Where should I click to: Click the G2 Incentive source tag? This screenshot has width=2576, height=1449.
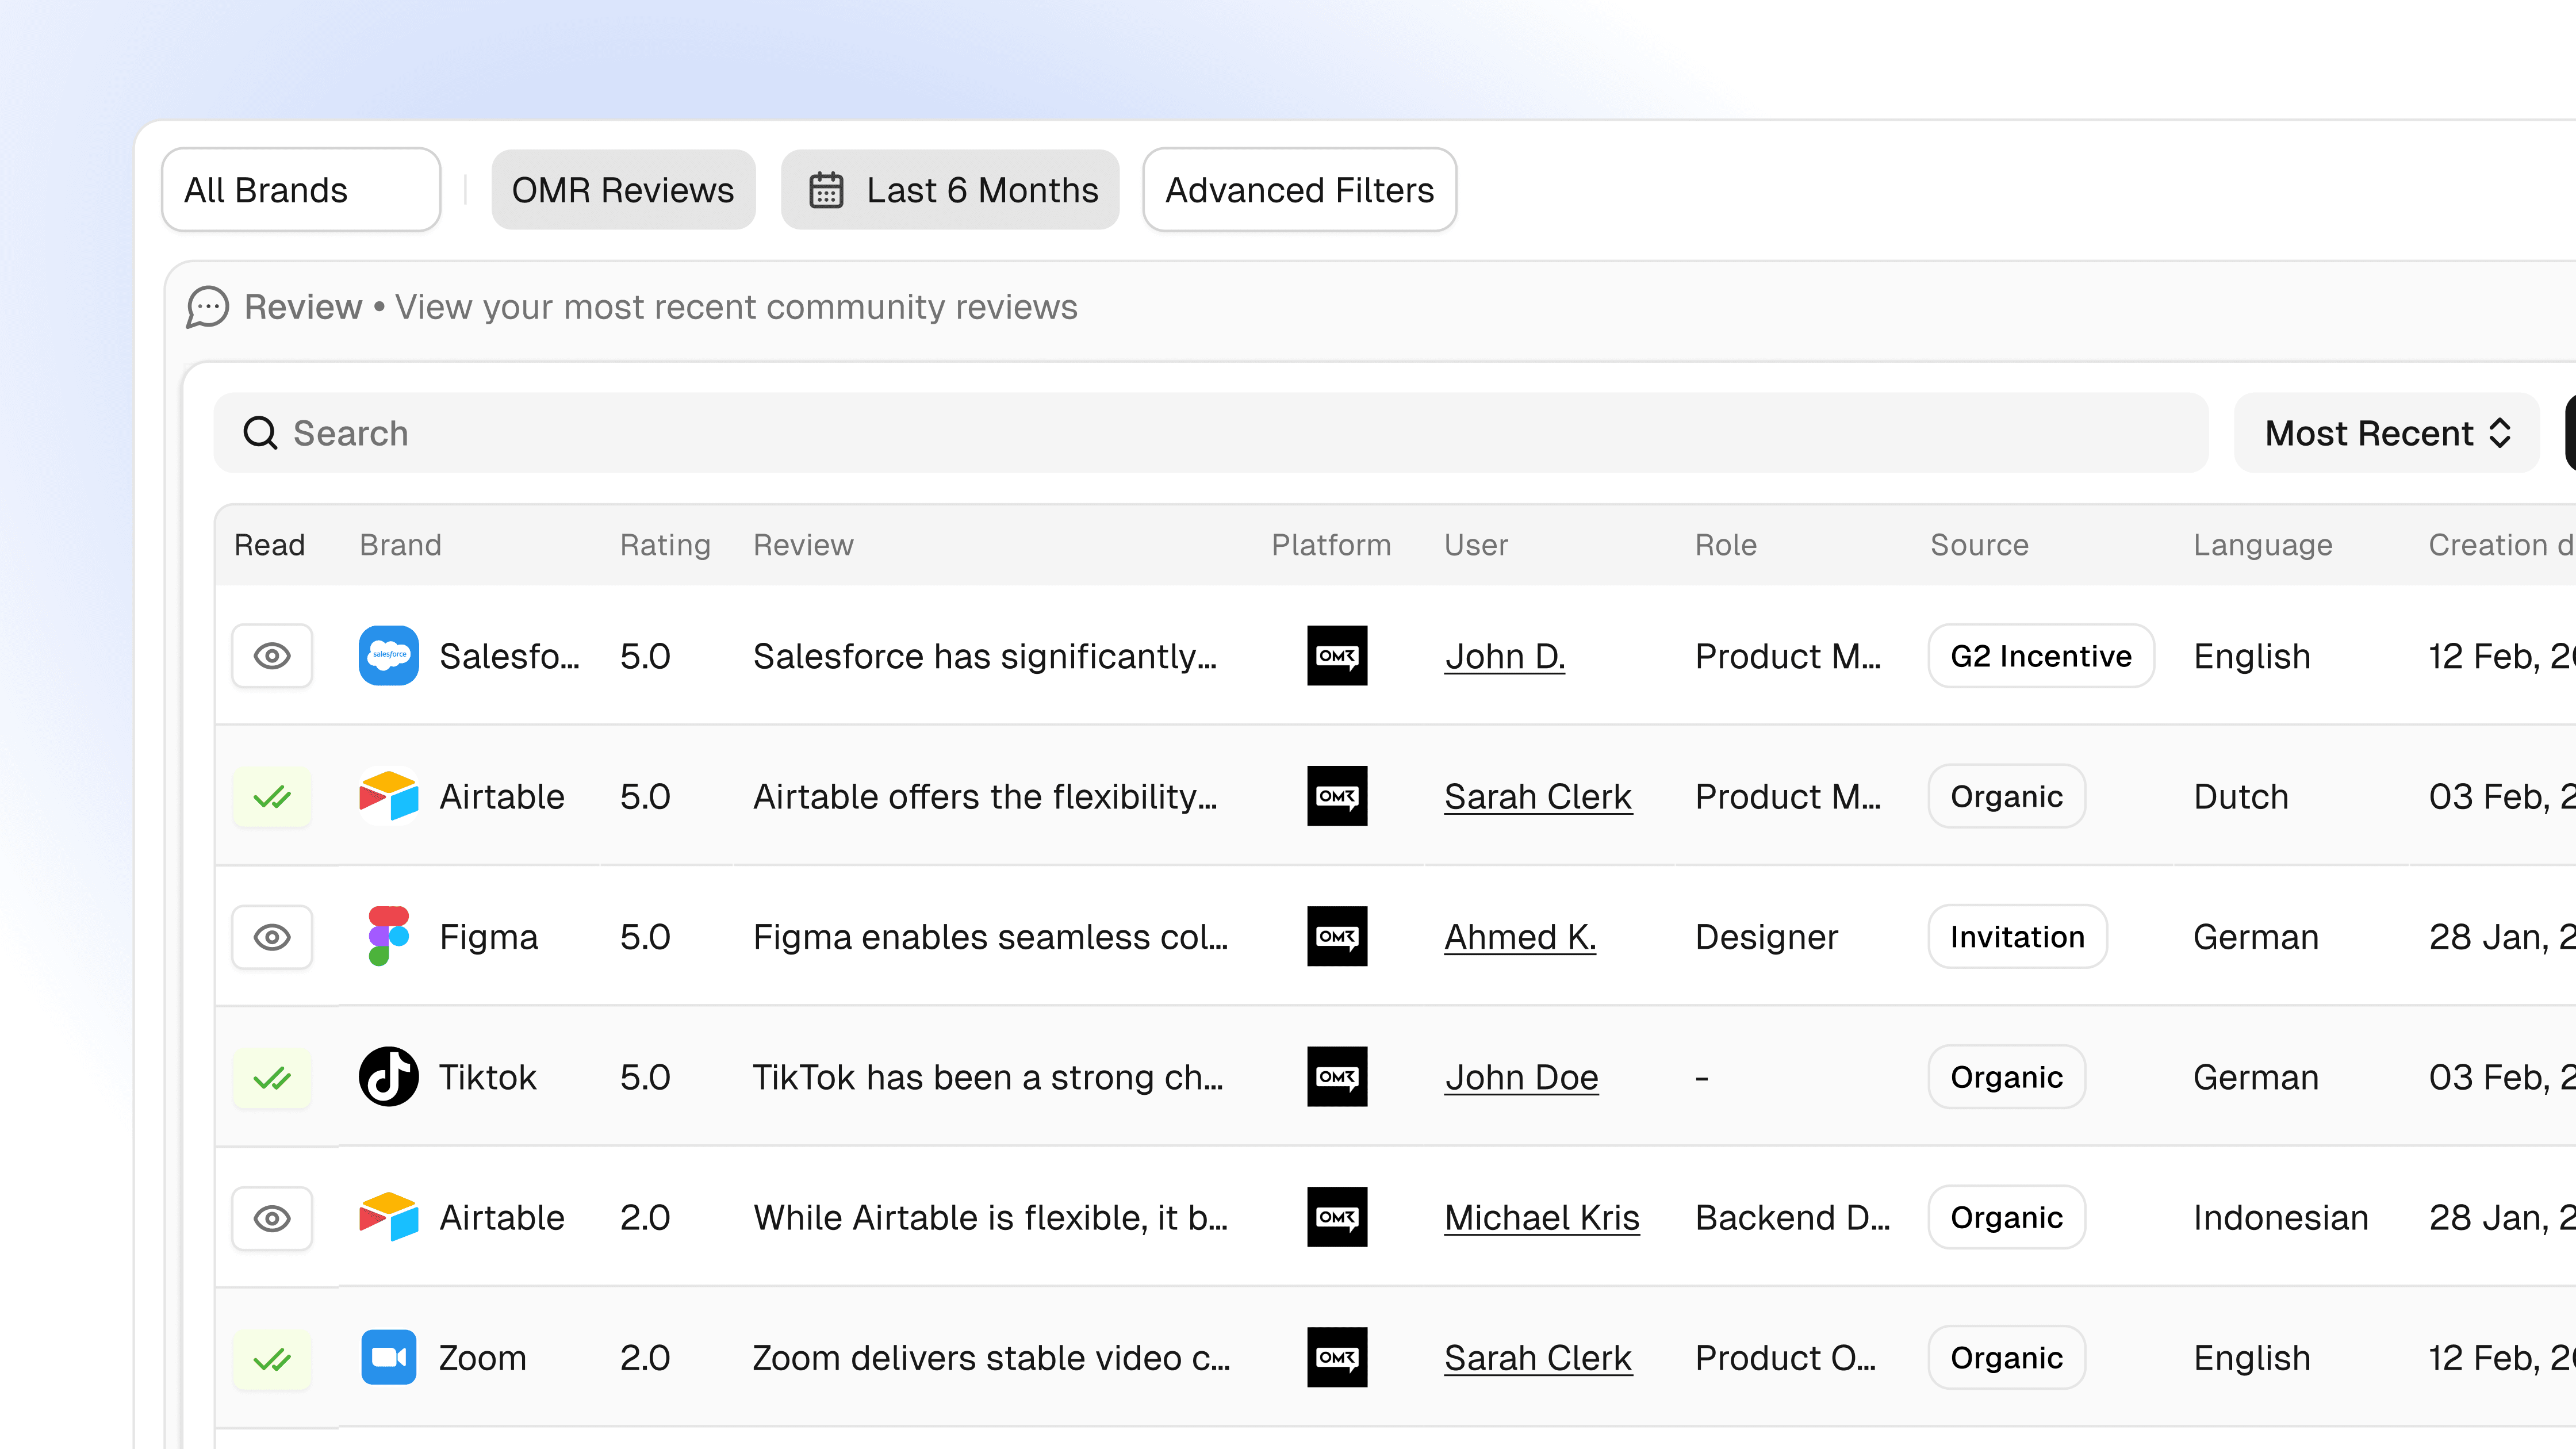[2040, 656]
